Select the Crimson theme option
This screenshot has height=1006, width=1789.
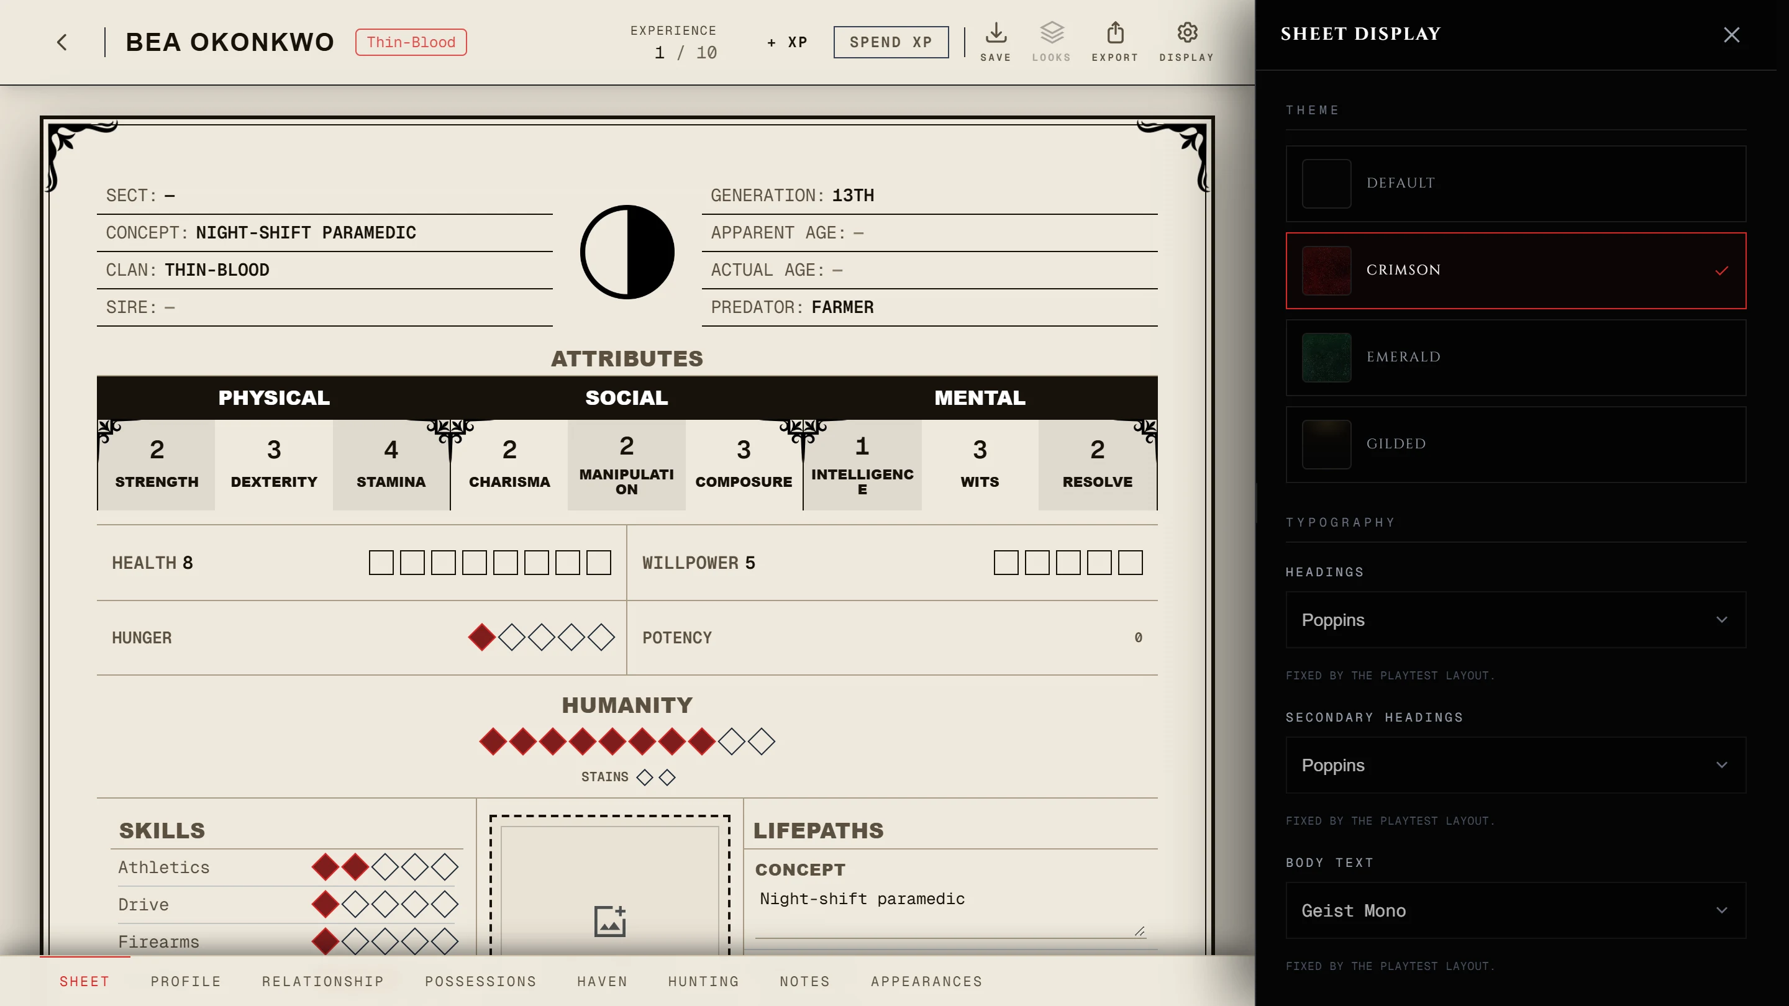click(x=1516, y=270)
